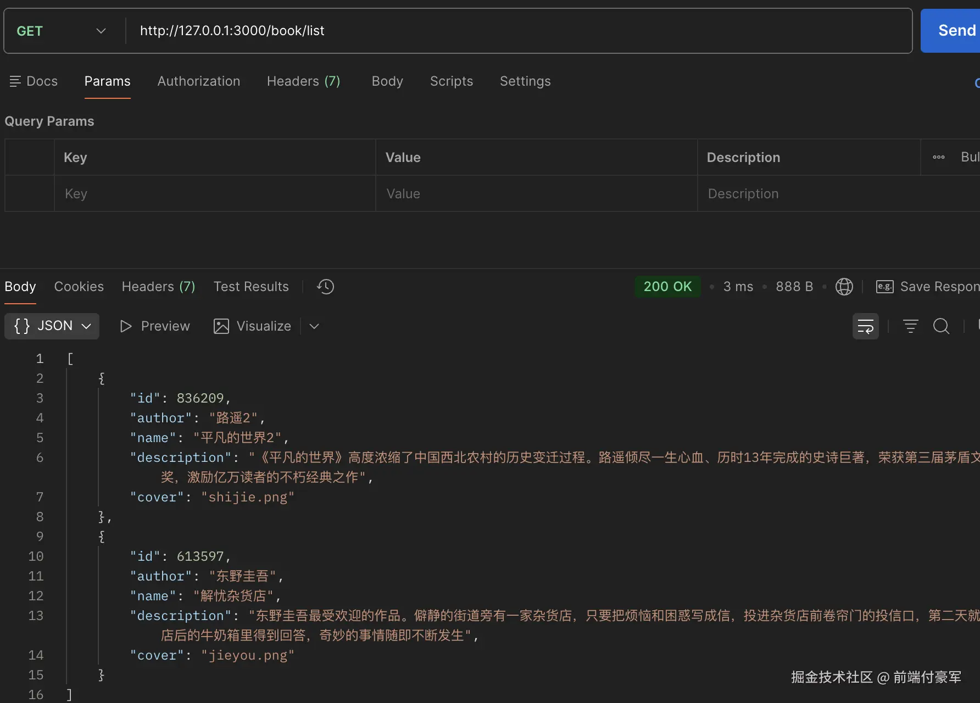Click the Preview button
The width and height of the screenshot is (980, 703).
(x=155, y=326)
